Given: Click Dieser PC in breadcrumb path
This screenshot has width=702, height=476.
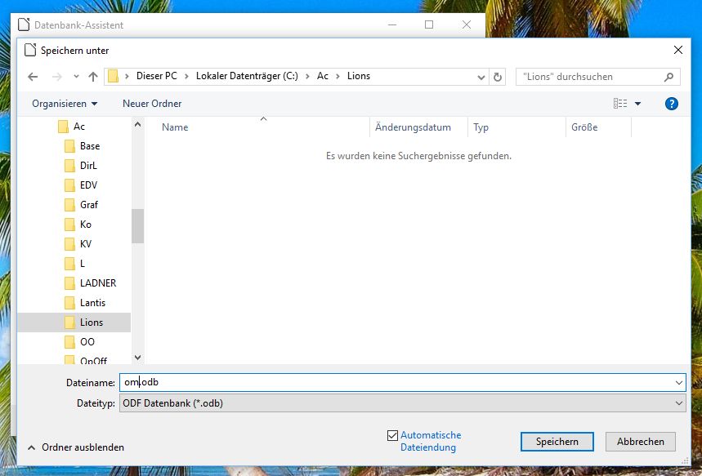Looking at the screenshot, I should [x=157, y=76].
